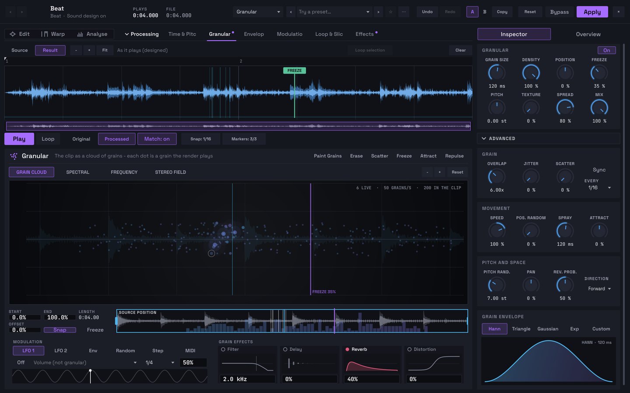Viewport: 630px width, 393px height.
Task: Open the preset more options ellipsis menu
Action: tap(403, 12)
